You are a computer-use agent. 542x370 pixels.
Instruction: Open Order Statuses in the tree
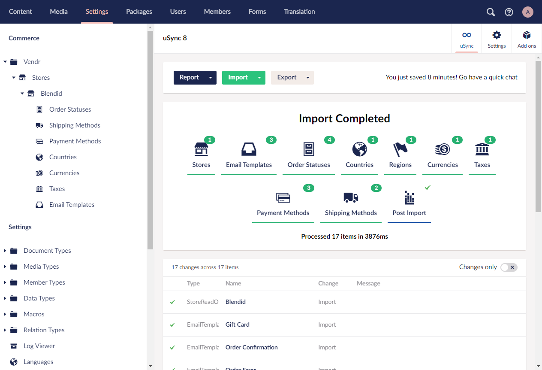click(70, 109)
